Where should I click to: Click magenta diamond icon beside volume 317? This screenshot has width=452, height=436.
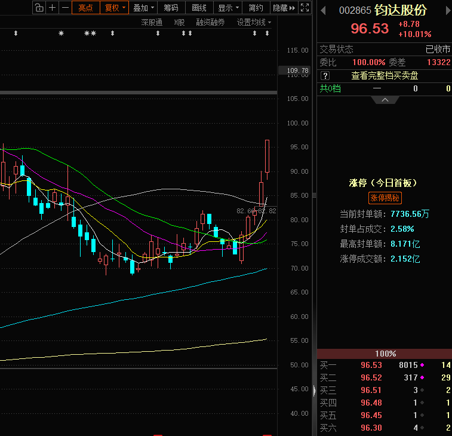tap(422, 377)
